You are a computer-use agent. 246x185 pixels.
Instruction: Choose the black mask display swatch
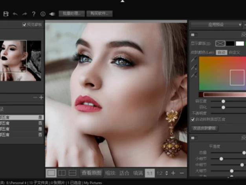(x=230, y=44)
